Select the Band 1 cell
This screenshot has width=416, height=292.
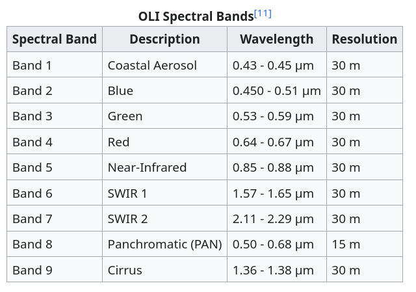32,65
